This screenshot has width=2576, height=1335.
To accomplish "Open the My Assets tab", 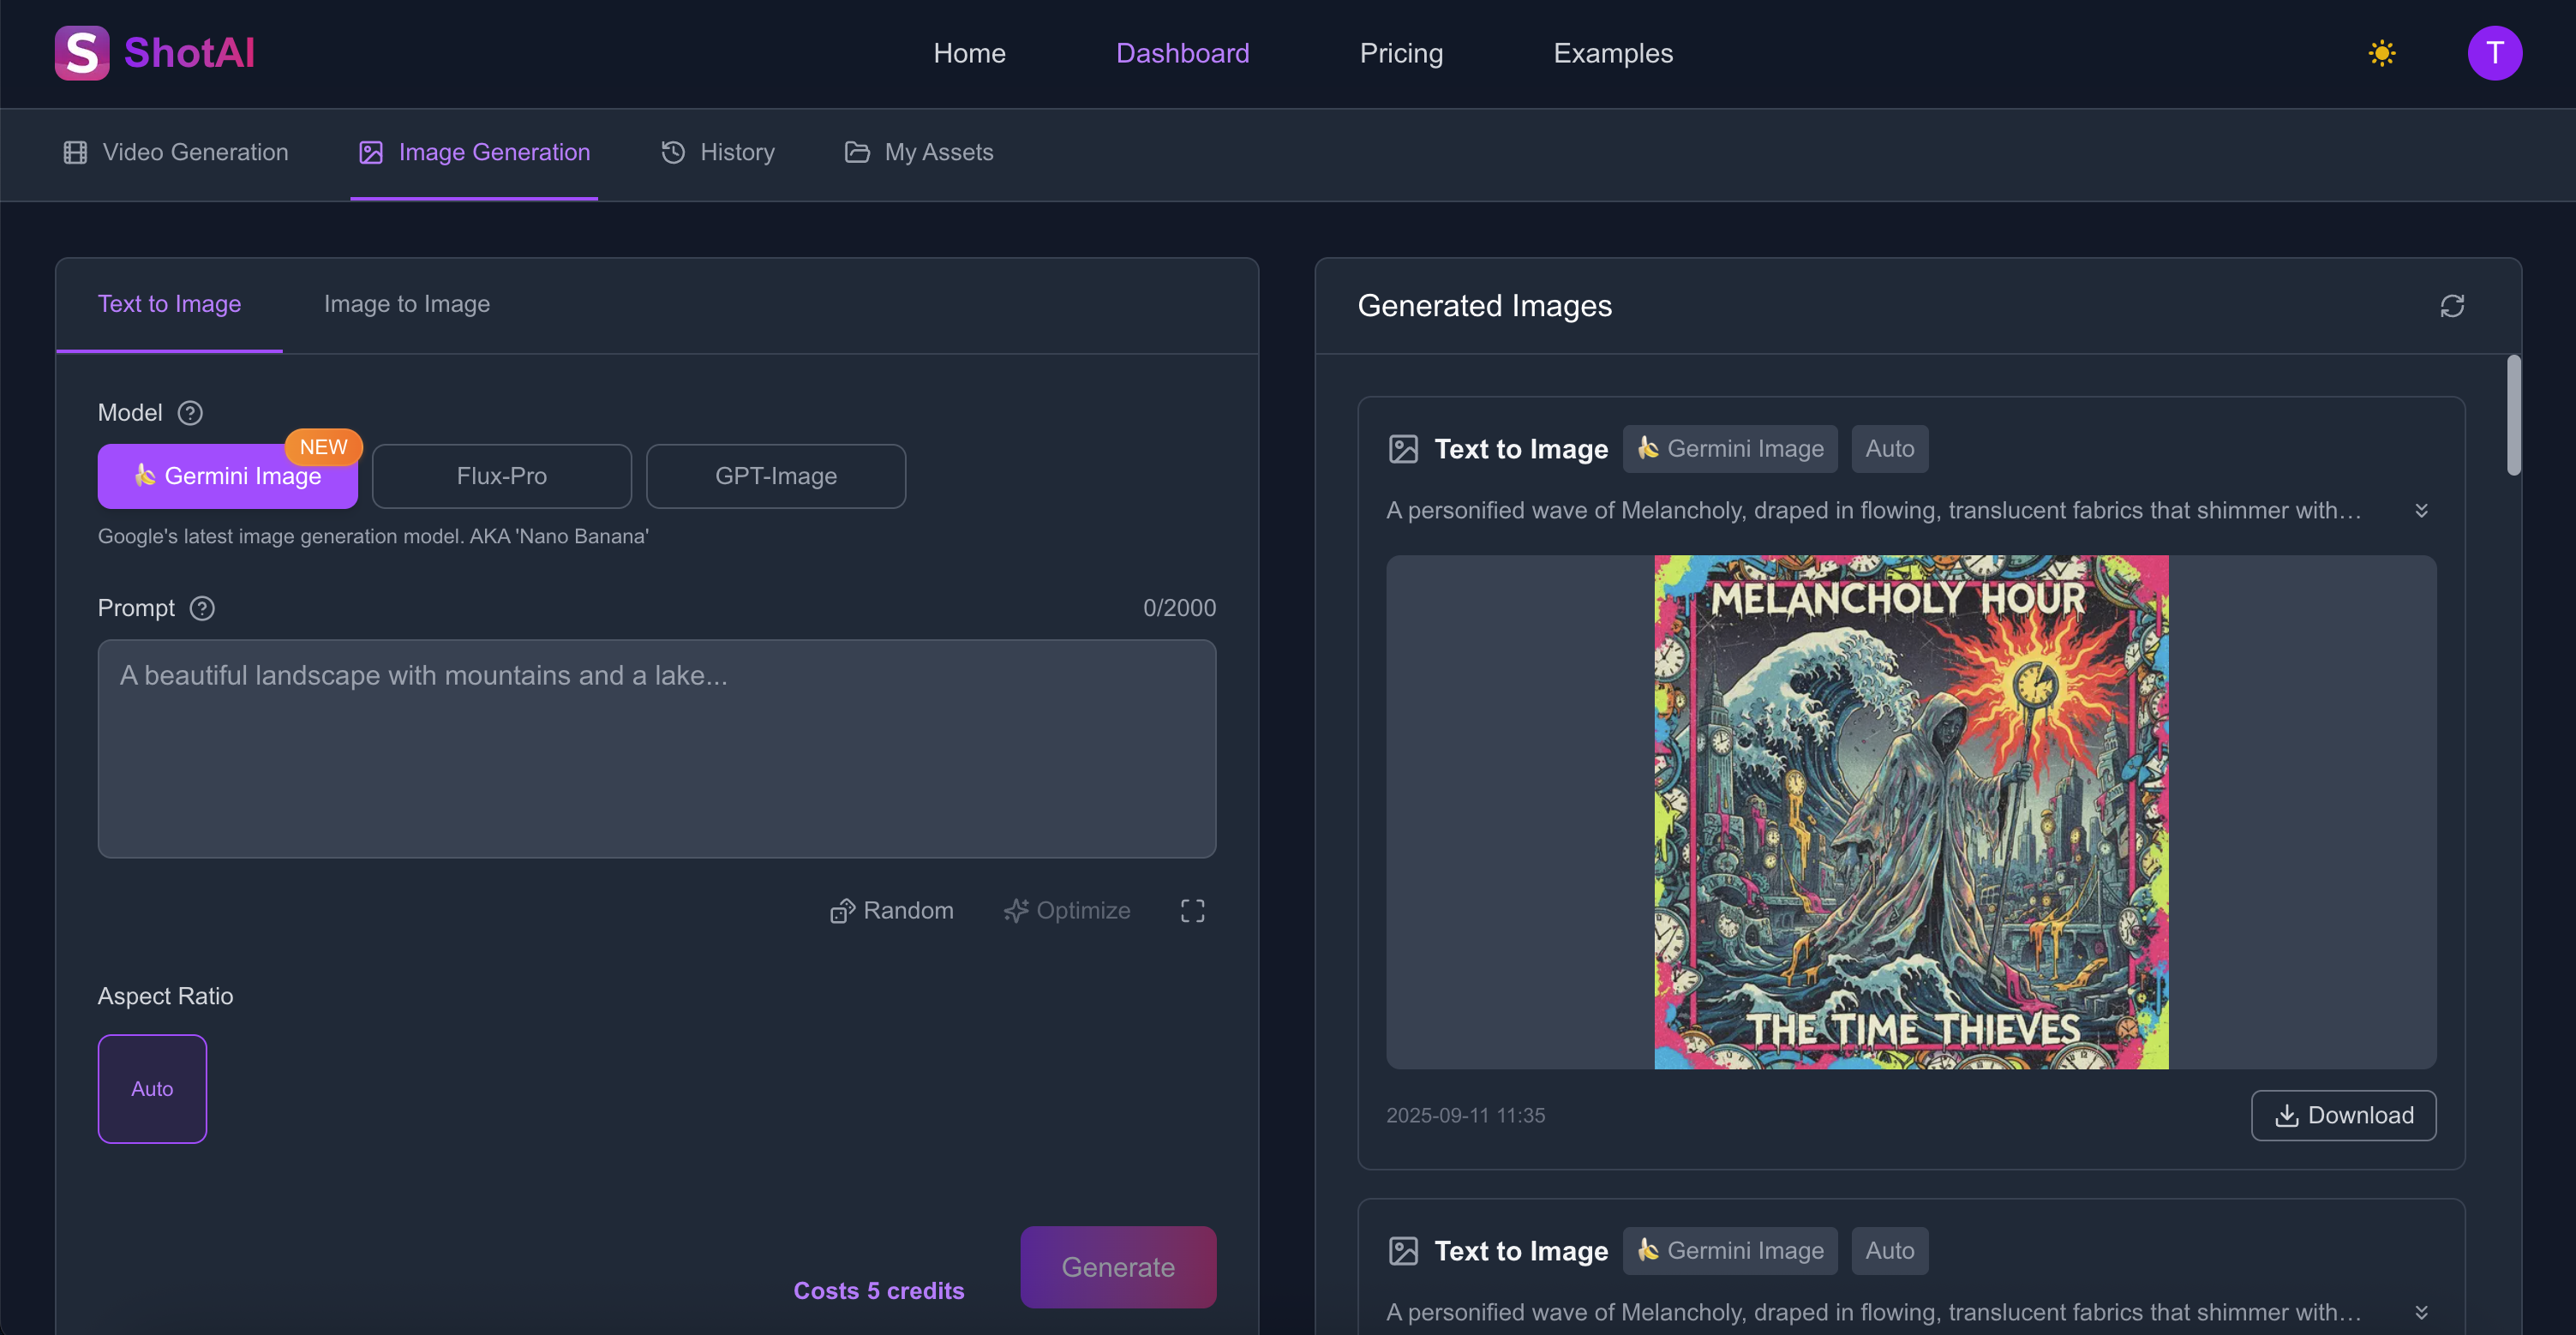I will (x=918, y=152).
